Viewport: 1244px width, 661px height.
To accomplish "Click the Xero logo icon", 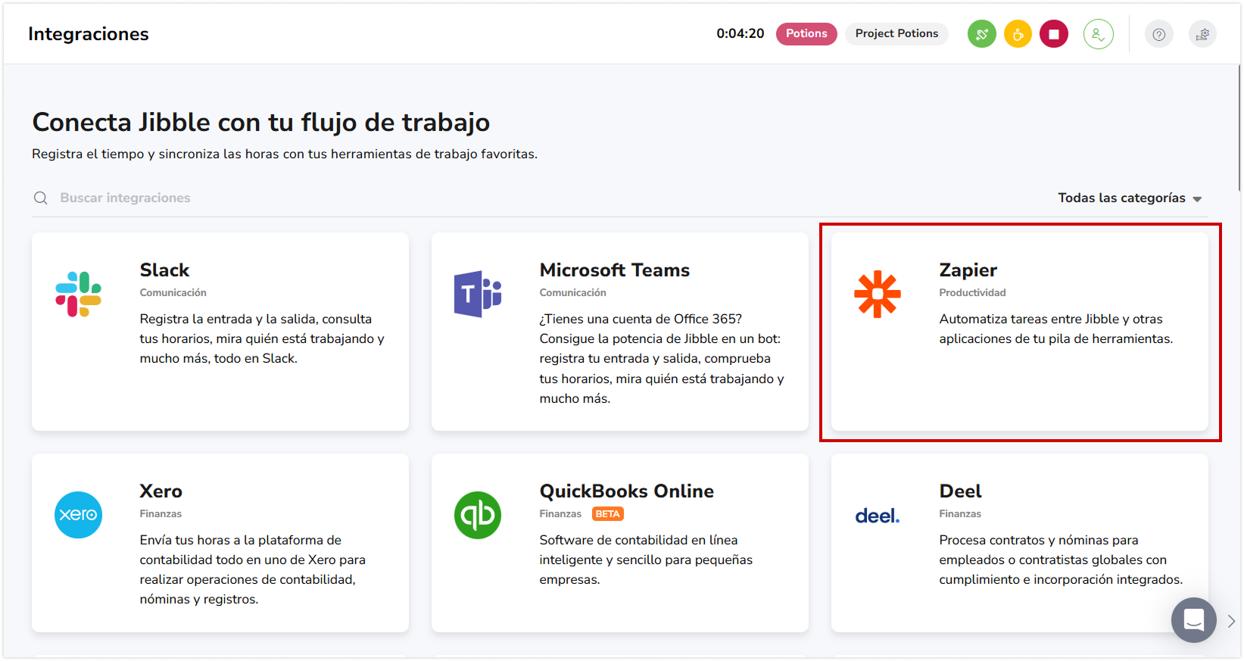I will coord(78,515).
